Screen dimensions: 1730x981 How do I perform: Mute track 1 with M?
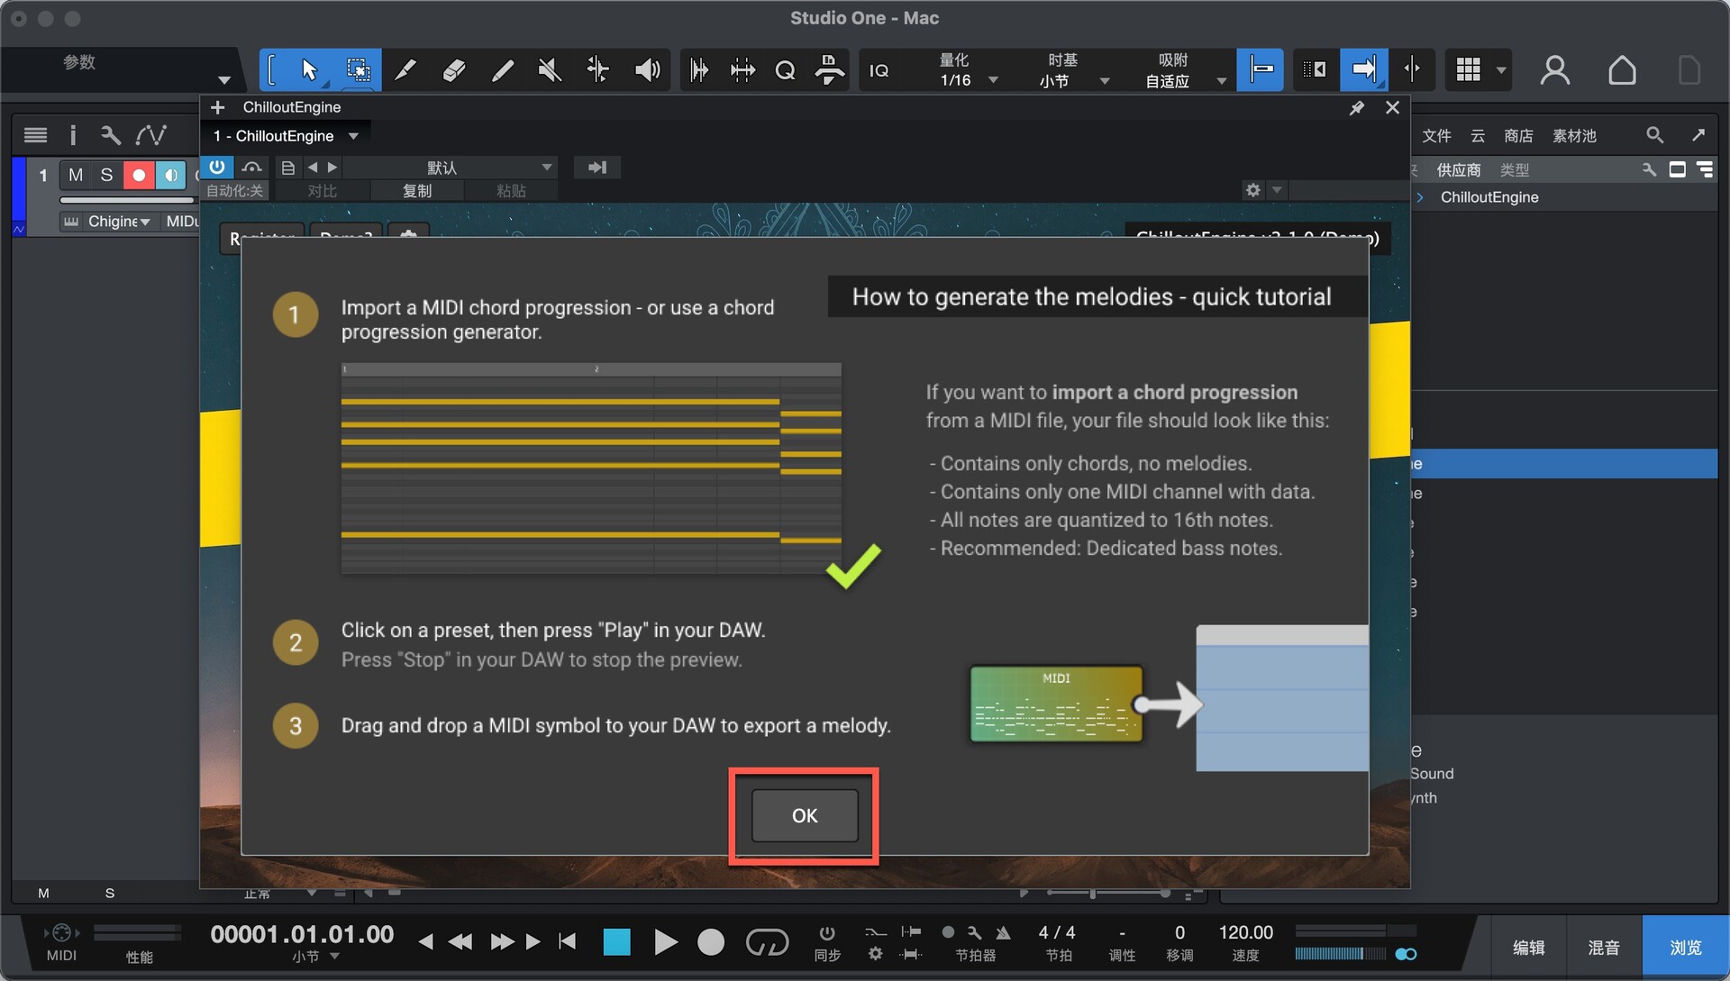(76, 175)
